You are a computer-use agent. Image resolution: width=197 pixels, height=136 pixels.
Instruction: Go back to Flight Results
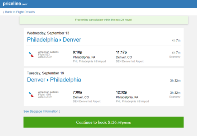(20, 12)
